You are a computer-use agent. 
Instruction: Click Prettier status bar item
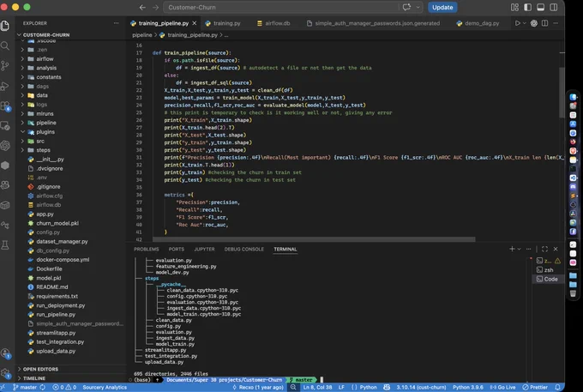[535, 387]
